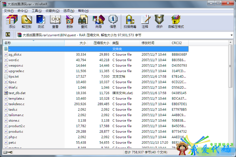The height and width of the screenshot is (157, 236).
Task: Select the tips.c file name
Action: coord(12,82)
